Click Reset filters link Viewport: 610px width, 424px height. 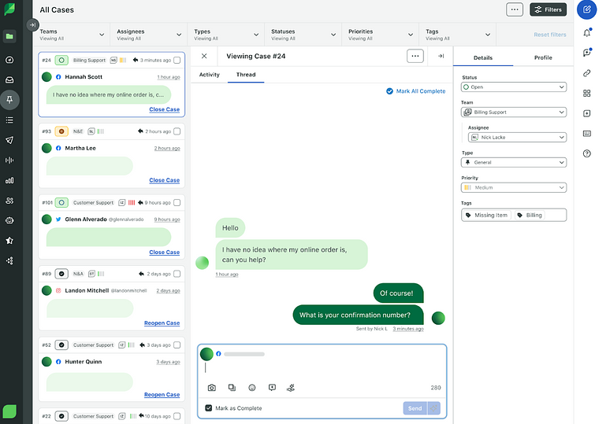tap(549, 35)
